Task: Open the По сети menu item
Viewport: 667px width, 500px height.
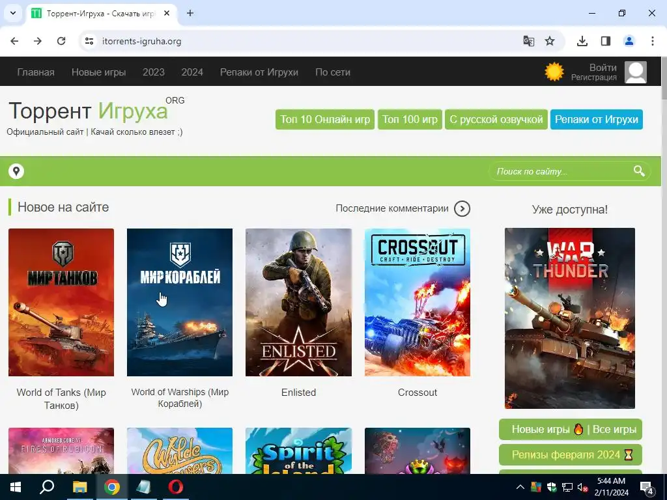Action: 333,72
